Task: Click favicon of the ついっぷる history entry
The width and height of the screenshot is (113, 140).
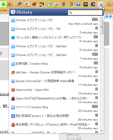Action: (13, 38)
